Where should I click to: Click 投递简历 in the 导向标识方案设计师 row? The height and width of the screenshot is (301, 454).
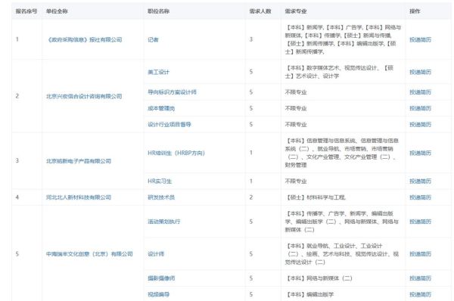(x=420, y=92)
